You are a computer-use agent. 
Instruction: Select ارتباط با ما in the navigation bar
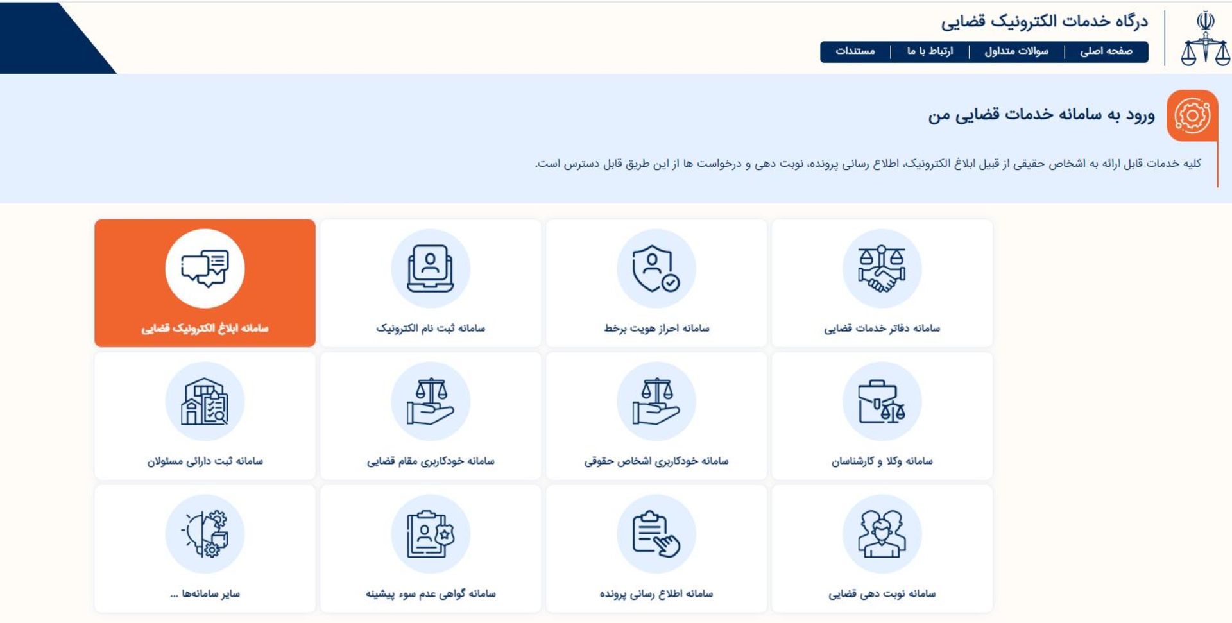[930, 51]
